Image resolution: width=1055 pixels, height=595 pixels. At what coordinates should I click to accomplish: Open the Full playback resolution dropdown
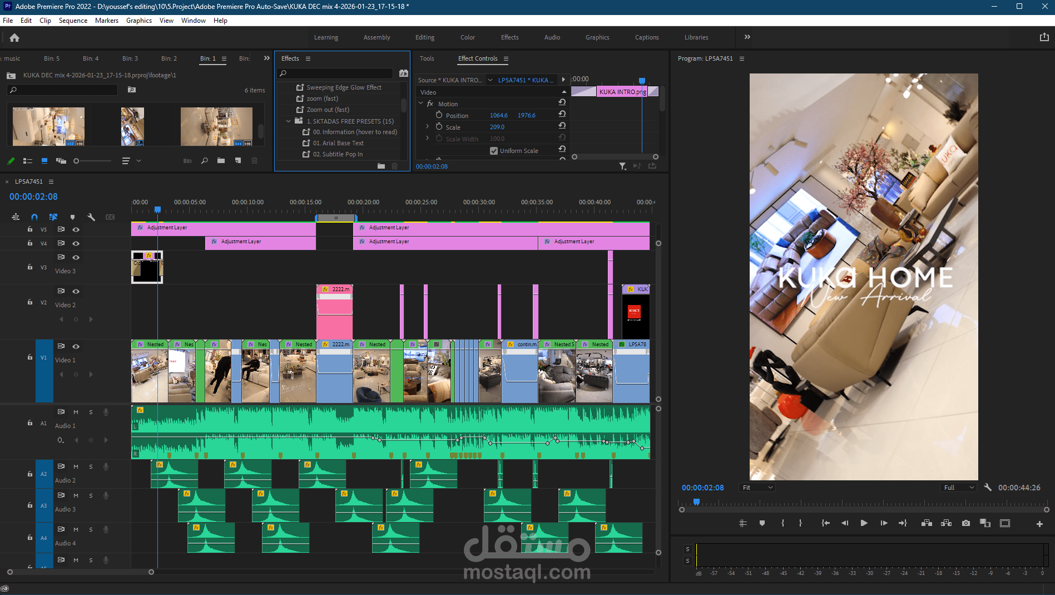click(x=959, y=488)
